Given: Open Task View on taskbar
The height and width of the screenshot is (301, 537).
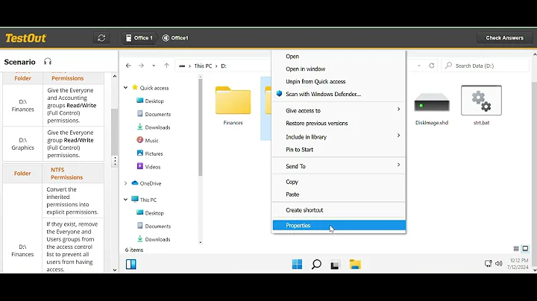Looking at the screenshot, I should click(335, 264).
